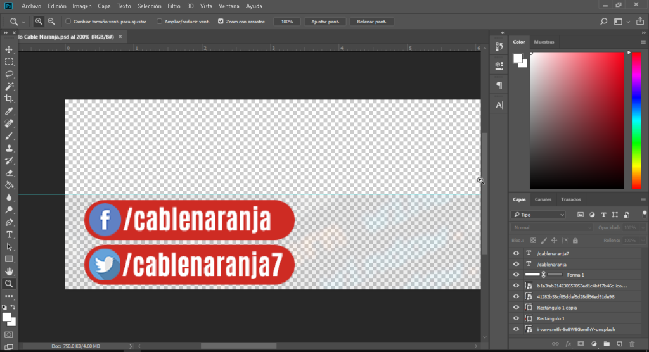
Task: Select the Blur tool
Action: (x=9, y=198)
